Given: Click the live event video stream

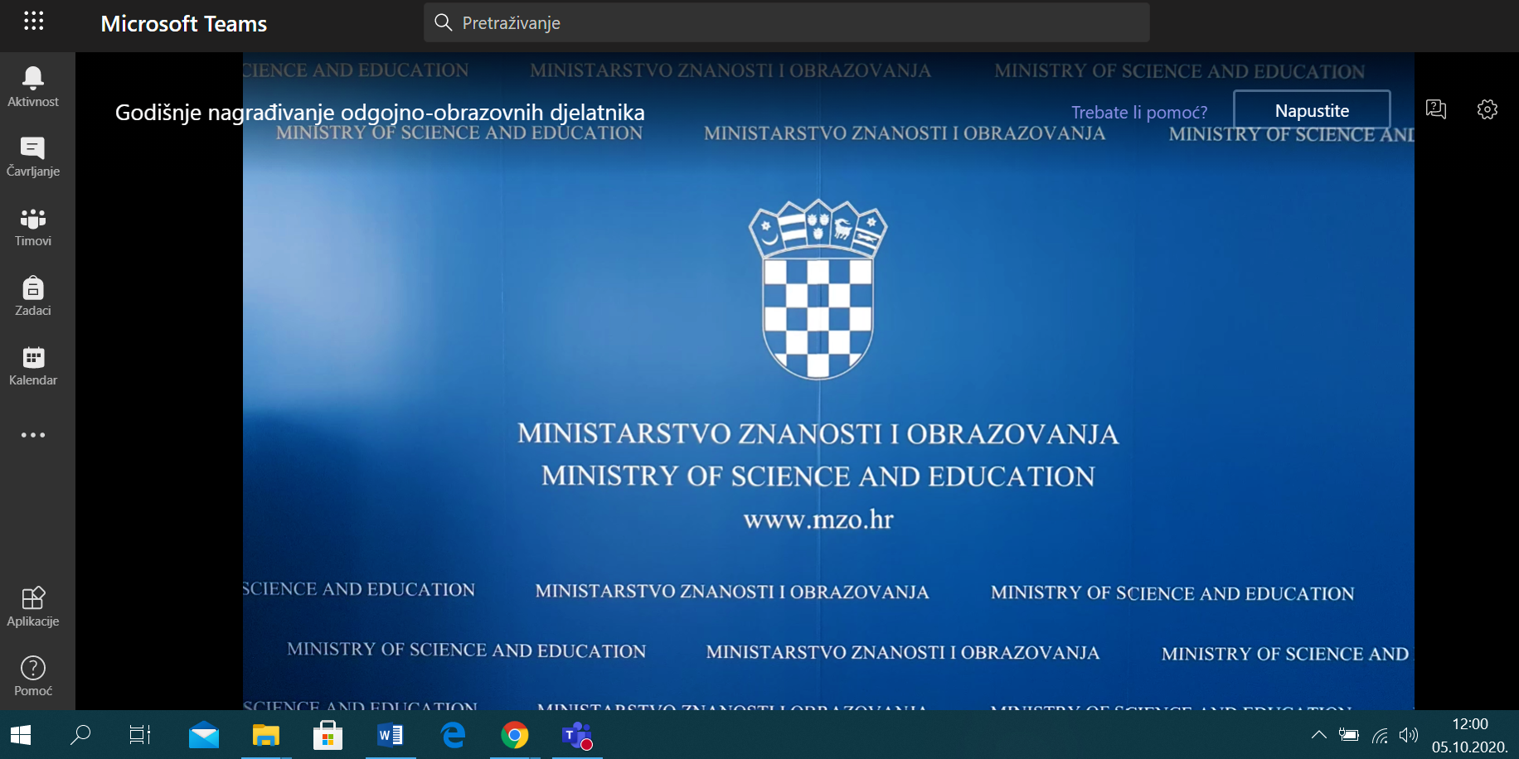Looking at the screenshot, I should click(x=828, y=381).
